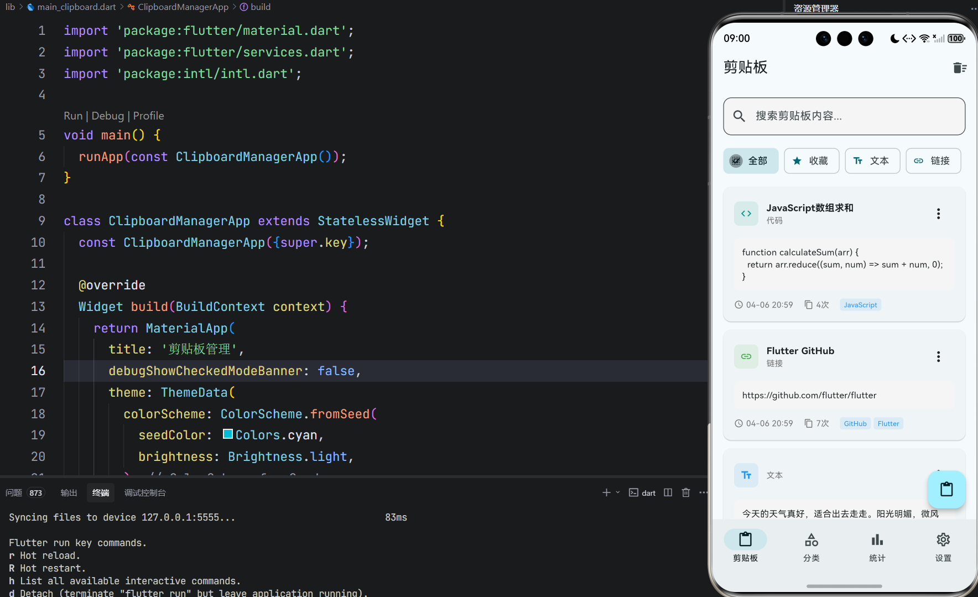The height and width of the screenshot is (597, 978).
Task: Open terminal panel more actions menu
Action: point(703,492)
